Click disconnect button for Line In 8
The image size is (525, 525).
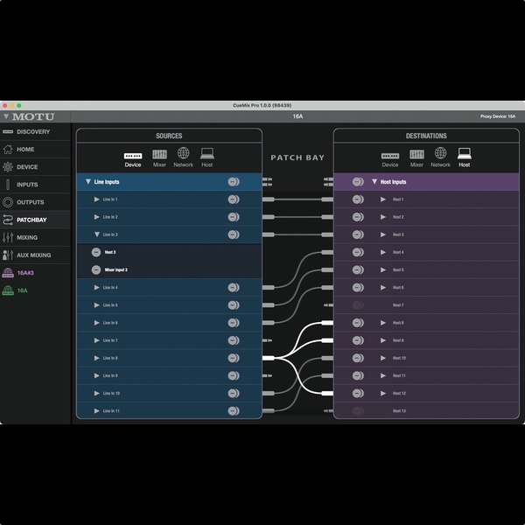[234, 358]
